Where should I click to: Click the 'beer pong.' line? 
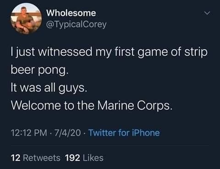(x=39, y=70)
